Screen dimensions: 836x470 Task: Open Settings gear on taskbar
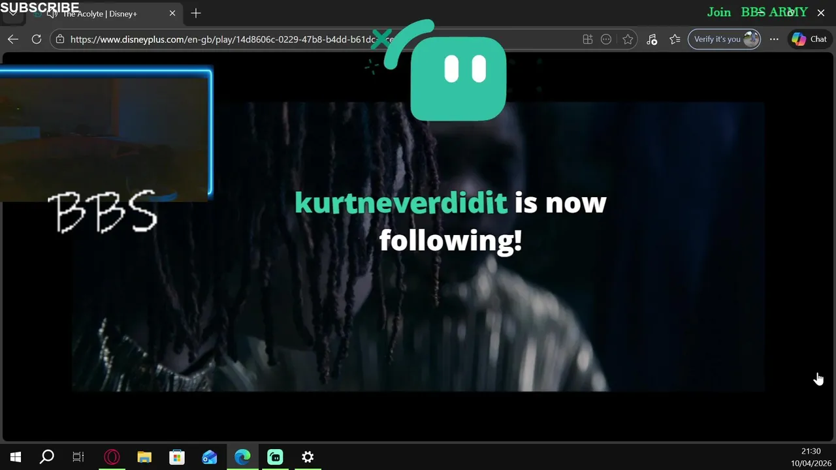308,457
